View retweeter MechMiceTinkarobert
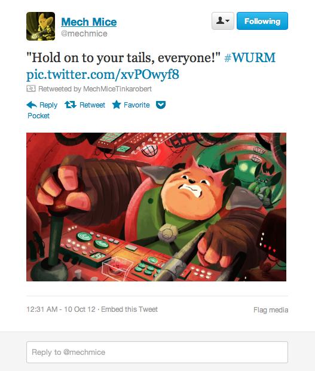Image resolution: width=315 pixels, height=371 pixels. pyautogui.click(x=117, y=89)
